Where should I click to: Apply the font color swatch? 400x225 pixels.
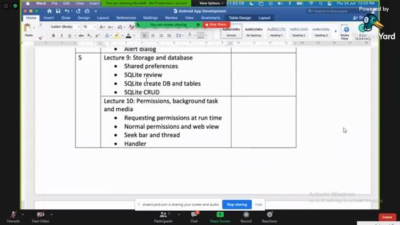129,36
